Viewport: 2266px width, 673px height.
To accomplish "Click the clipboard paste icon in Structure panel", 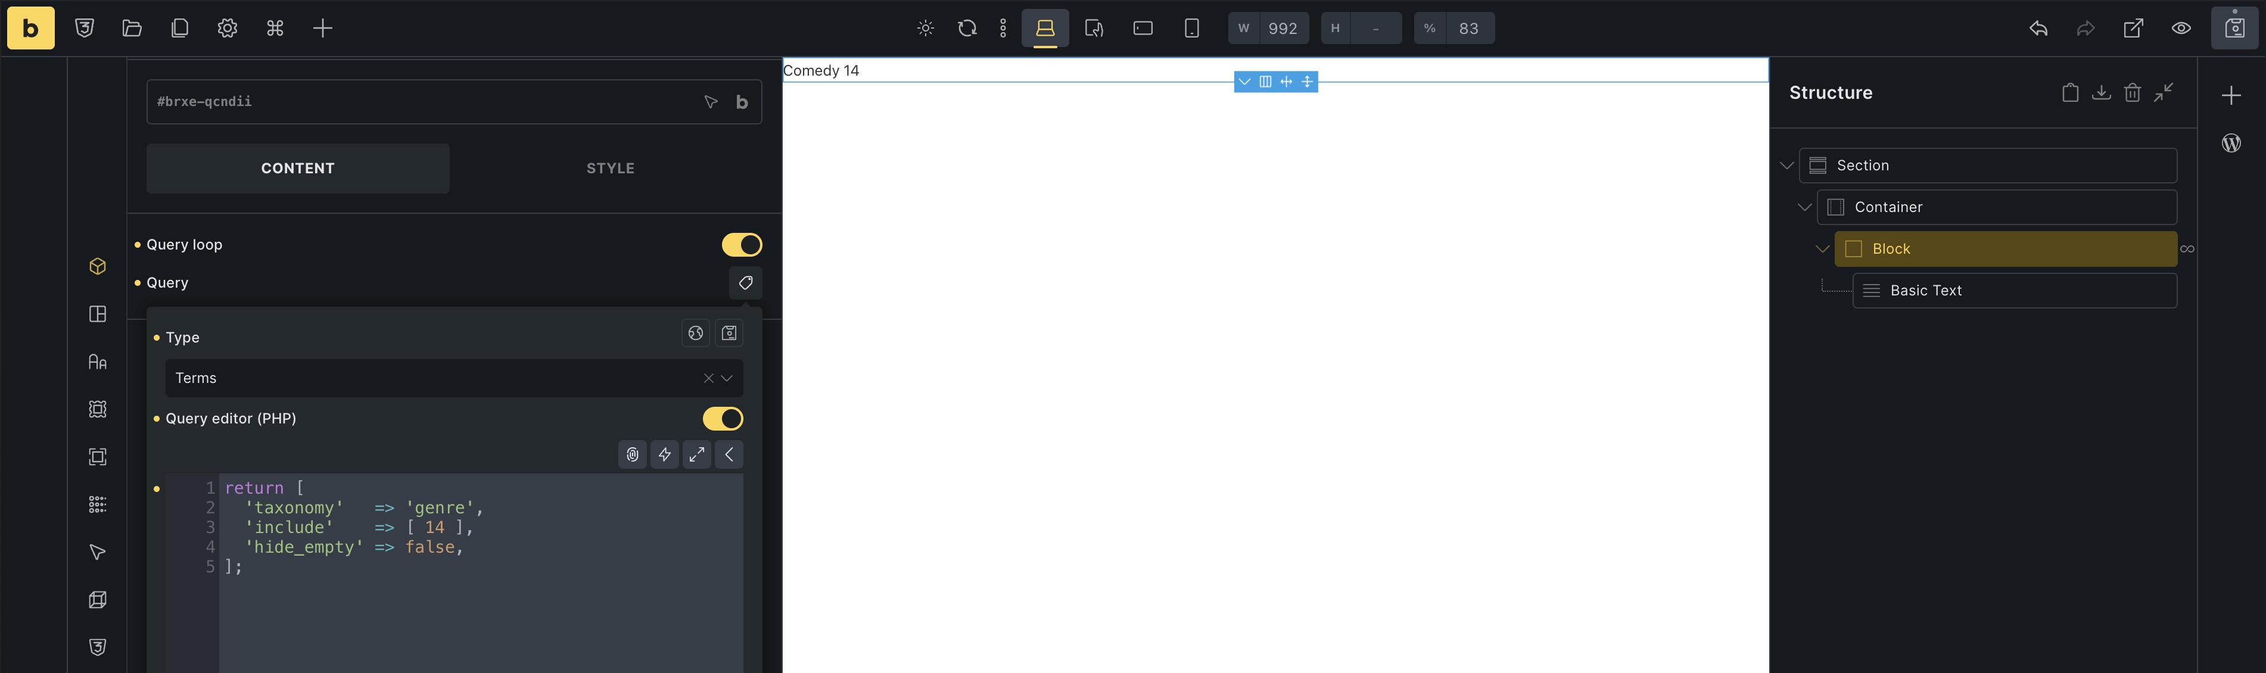I will [x=2070, y=92].
